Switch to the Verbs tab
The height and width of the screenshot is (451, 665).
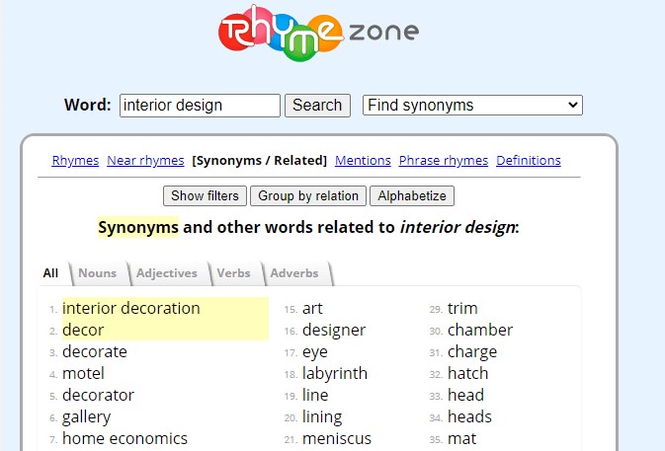pyautogui.click(x=233, y=273)
